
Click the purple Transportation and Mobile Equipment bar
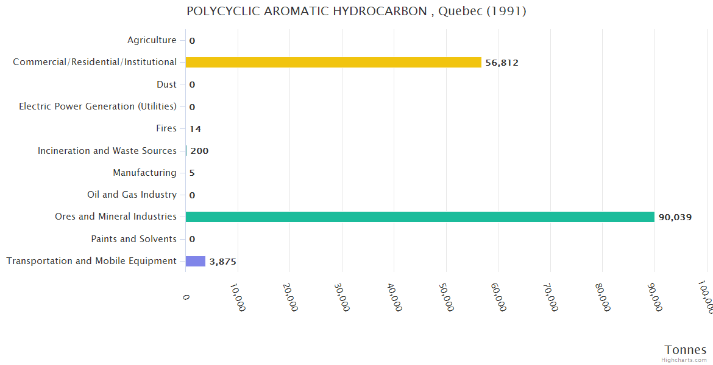[x=196, y=261]
